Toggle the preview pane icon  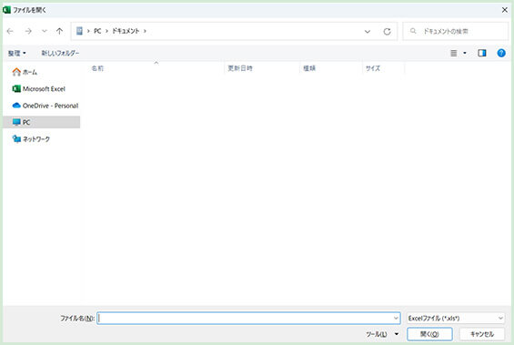[x=482, y=53]
